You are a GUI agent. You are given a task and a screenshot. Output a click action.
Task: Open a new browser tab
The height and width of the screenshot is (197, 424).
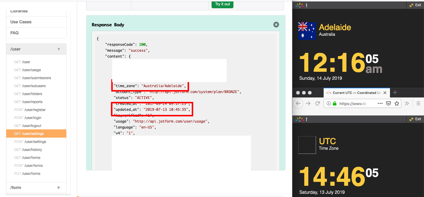coord(395,92)
